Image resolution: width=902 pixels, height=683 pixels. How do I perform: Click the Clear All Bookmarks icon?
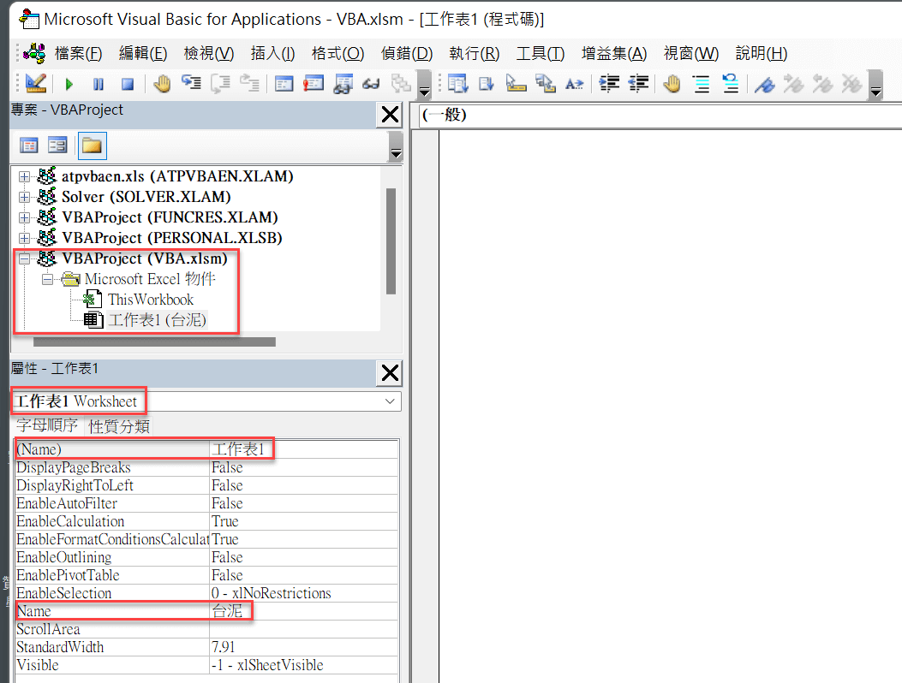pos(852,84)
